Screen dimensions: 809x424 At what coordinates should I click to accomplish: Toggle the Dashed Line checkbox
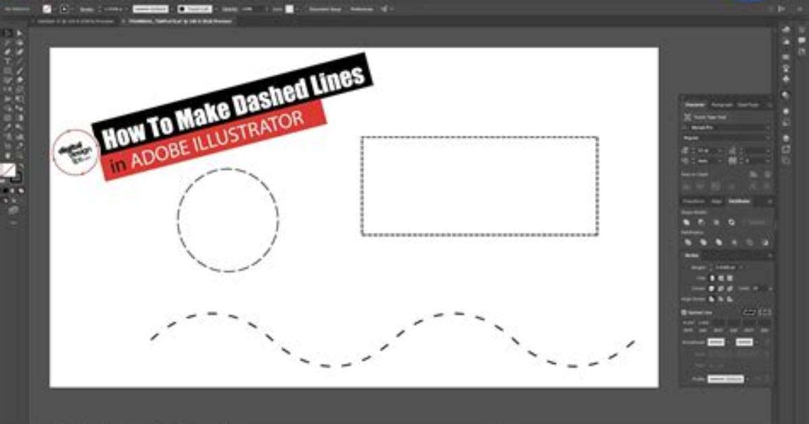click(684, 312)
